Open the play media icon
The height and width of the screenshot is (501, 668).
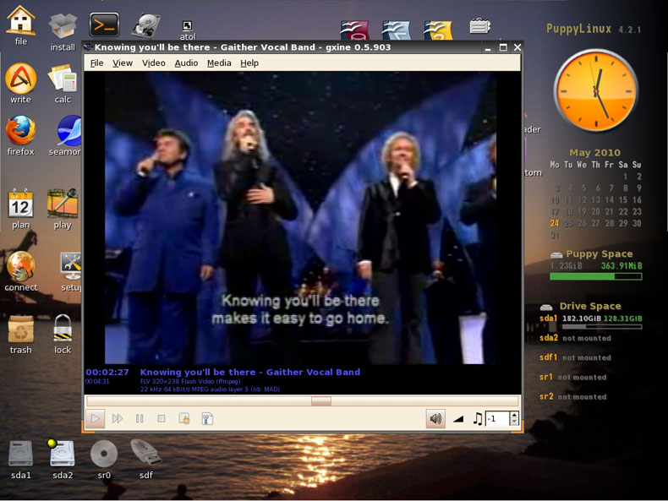tap(63, 209)
